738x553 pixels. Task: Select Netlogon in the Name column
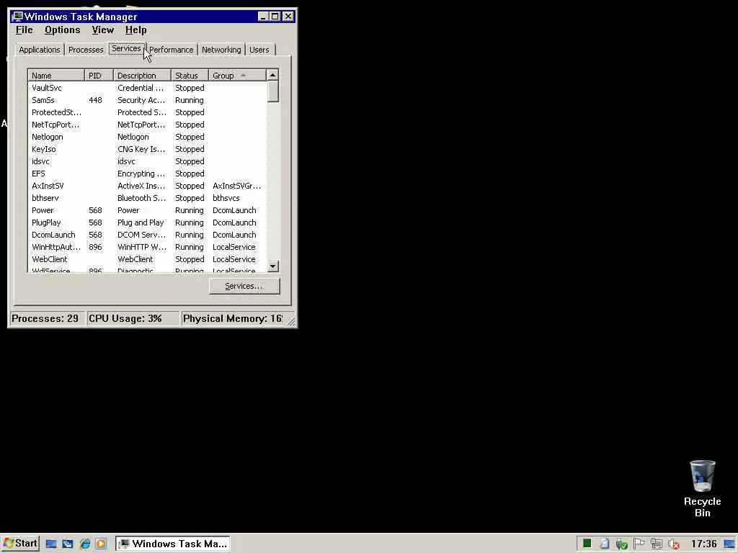[x=47, y=137]
